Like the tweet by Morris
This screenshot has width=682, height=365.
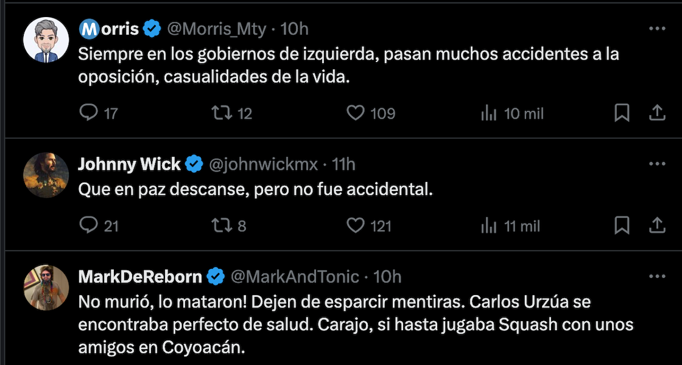(x=356, y=113)
